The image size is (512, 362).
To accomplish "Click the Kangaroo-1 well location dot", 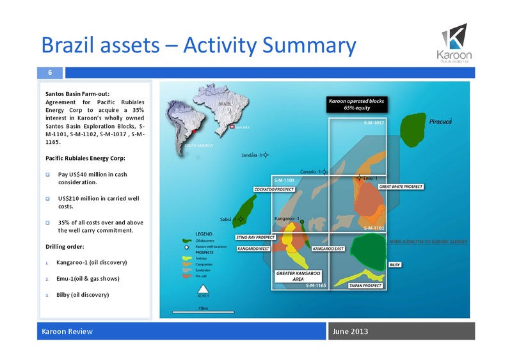I will pyautogui.click(x=302, y=222).
